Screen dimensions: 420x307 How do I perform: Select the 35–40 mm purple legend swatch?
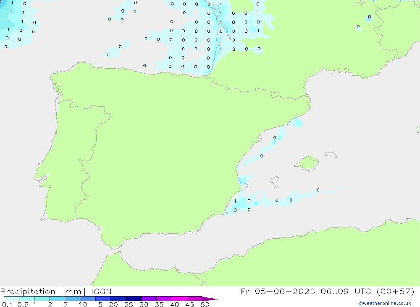point(164,299)
